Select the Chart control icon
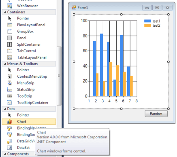Screen dimensions: 177x157 (10, 121)
